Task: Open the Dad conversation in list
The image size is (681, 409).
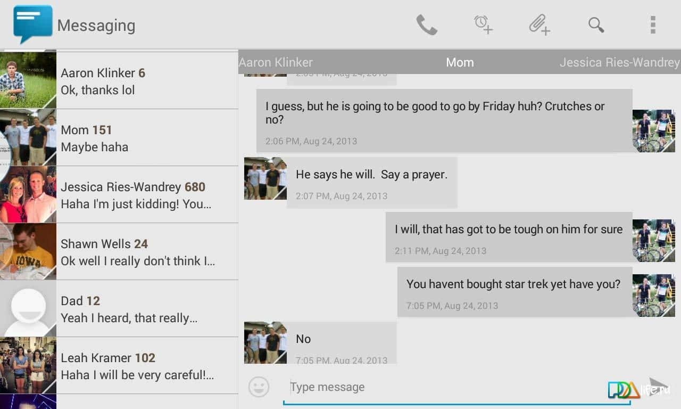Action: click(x=119, y=308)
